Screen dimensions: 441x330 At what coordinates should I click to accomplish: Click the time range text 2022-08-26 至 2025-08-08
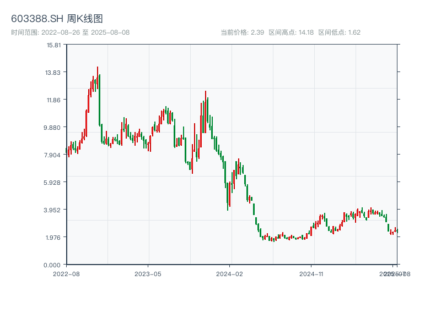point(70,32)
